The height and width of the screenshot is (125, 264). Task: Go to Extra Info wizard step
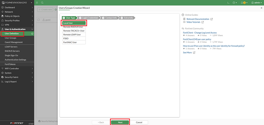pyautogui.click(x=127, y=18)
